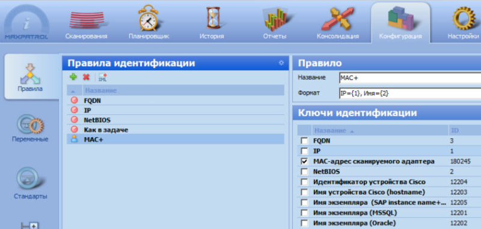The width and height of the screenshot is (481, 229).
Task: Check Имя устройства Cisco (hostname) checkbox
Action: 304,192
